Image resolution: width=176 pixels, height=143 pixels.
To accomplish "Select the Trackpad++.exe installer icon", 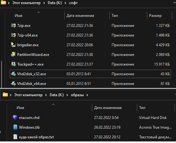I will (x=13, y=64).
